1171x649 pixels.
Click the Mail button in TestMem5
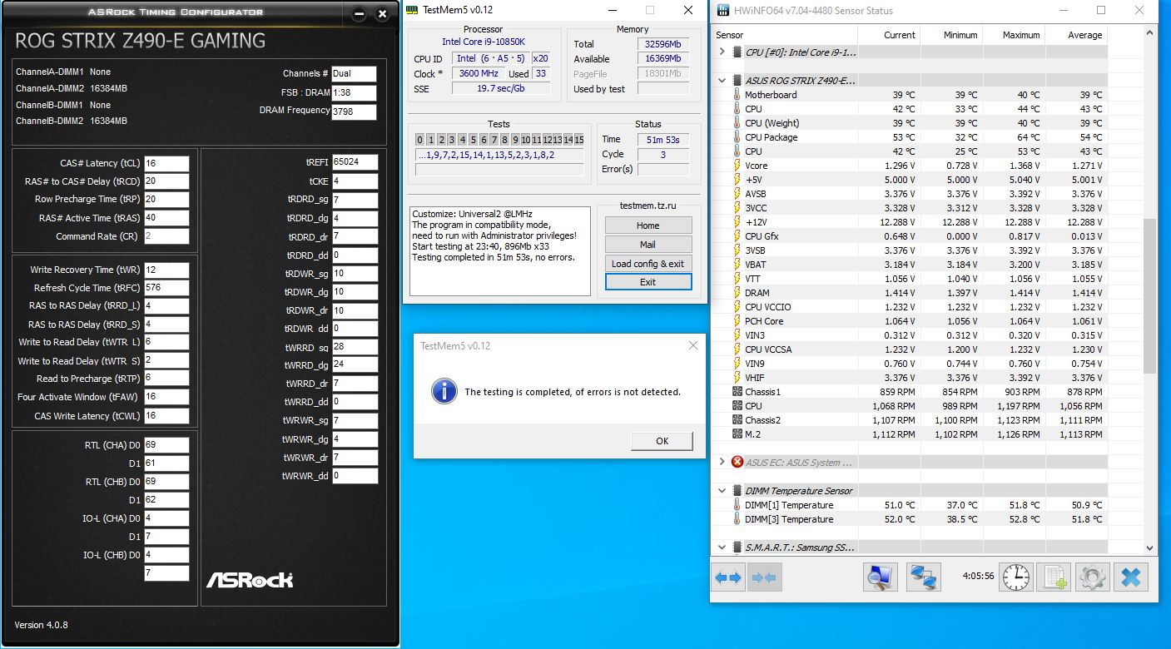(648, 245)
